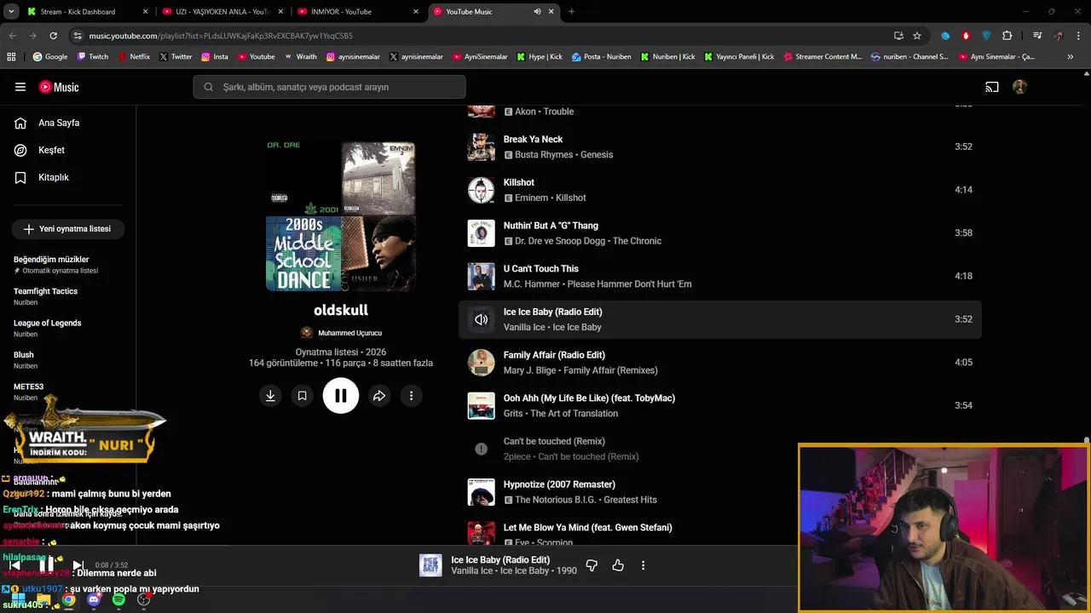The height and width of the screenshot is (613, 1091).
Task: Open Spotify from the taskbar
Action: [x=118, y=599]
